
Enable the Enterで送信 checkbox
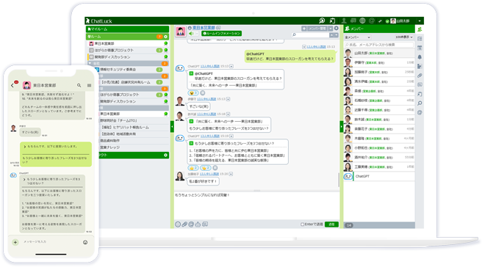(x=302, y=224)
